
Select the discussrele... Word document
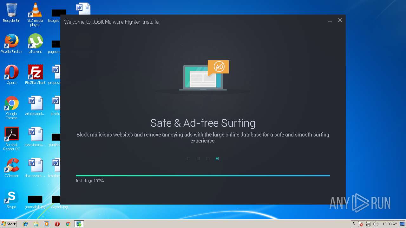(x=35, y=168)
